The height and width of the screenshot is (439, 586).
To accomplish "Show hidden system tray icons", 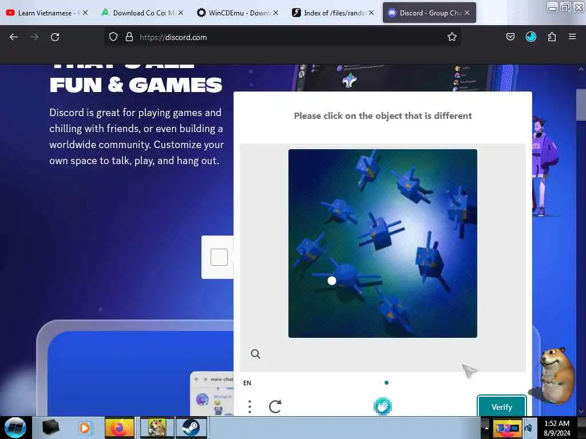I will [x=486, y=428].
